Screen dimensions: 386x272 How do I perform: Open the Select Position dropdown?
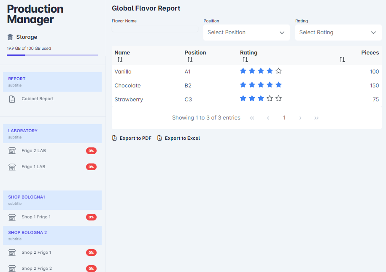[x=246, y=33]
